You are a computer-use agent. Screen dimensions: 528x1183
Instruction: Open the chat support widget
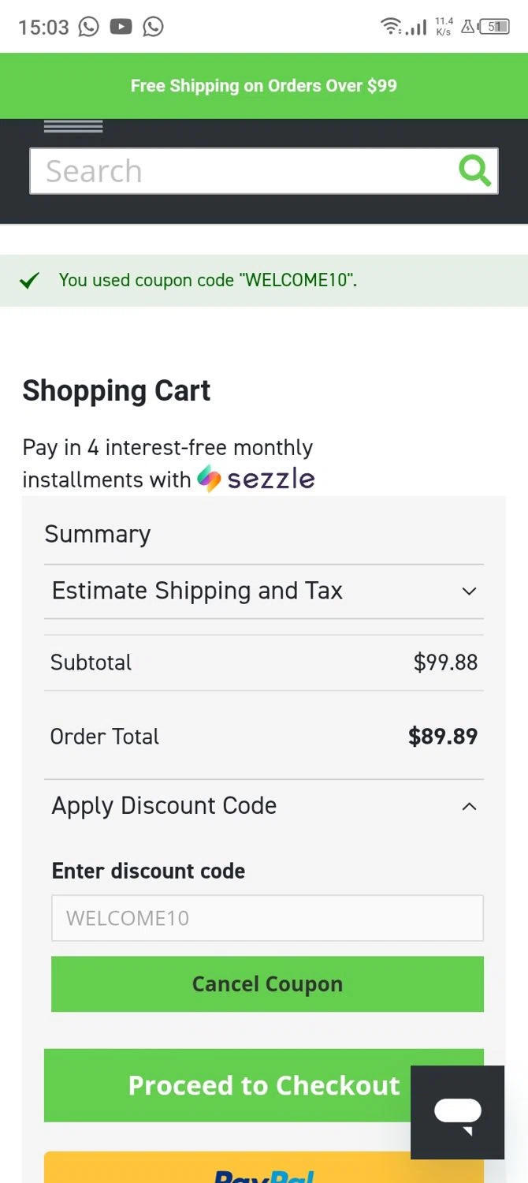coord(457,1112)
